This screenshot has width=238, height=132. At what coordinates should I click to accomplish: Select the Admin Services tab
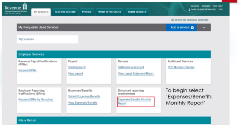tap(137, 12)
